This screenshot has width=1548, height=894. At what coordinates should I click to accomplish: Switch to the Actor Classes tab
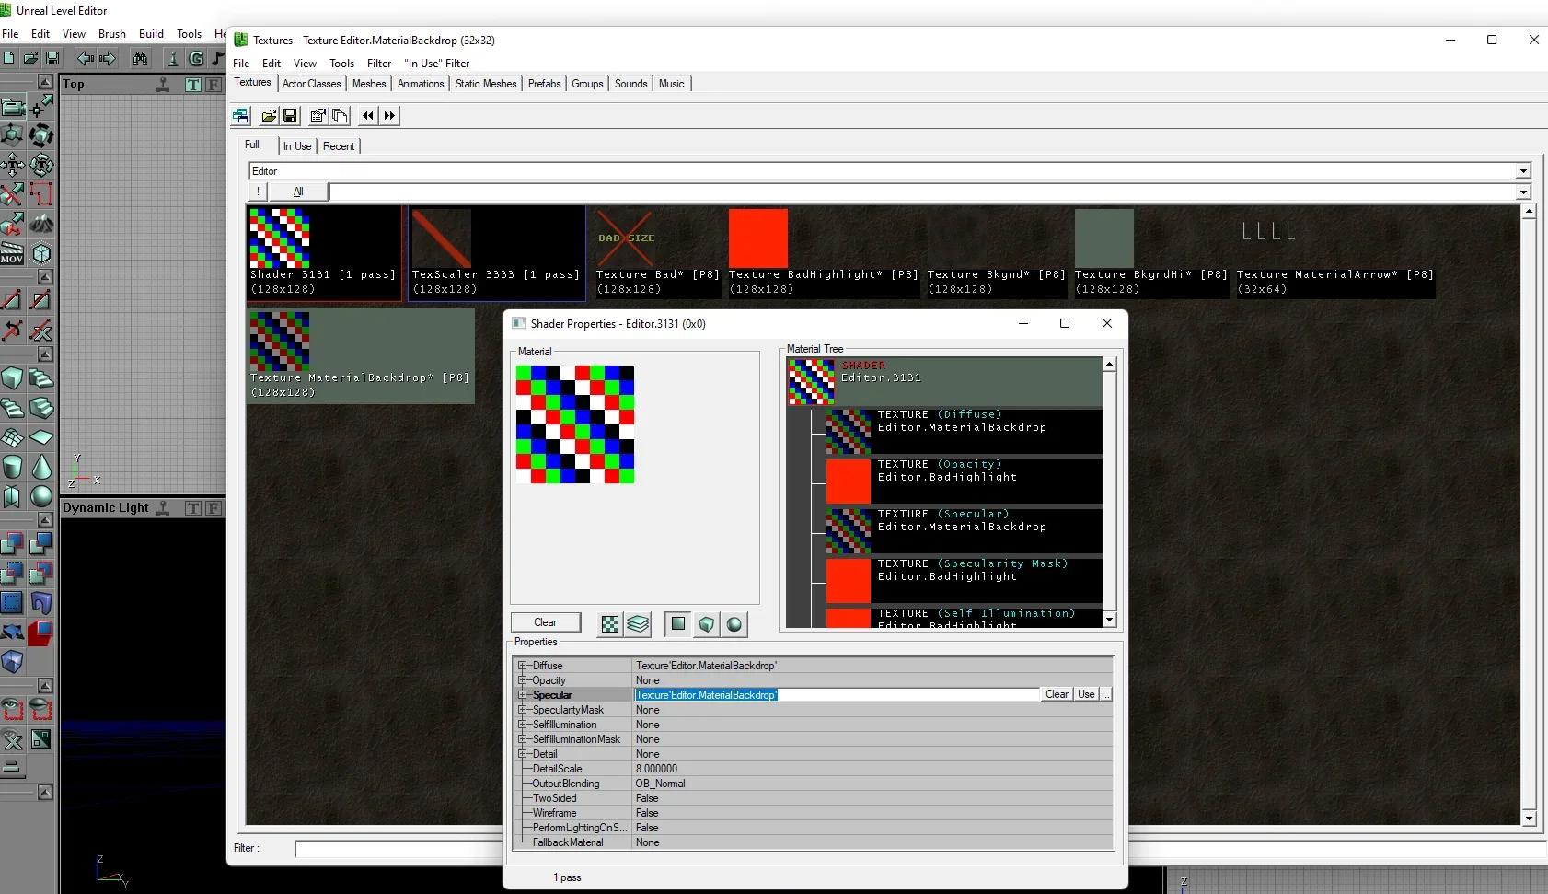[312, 84]
